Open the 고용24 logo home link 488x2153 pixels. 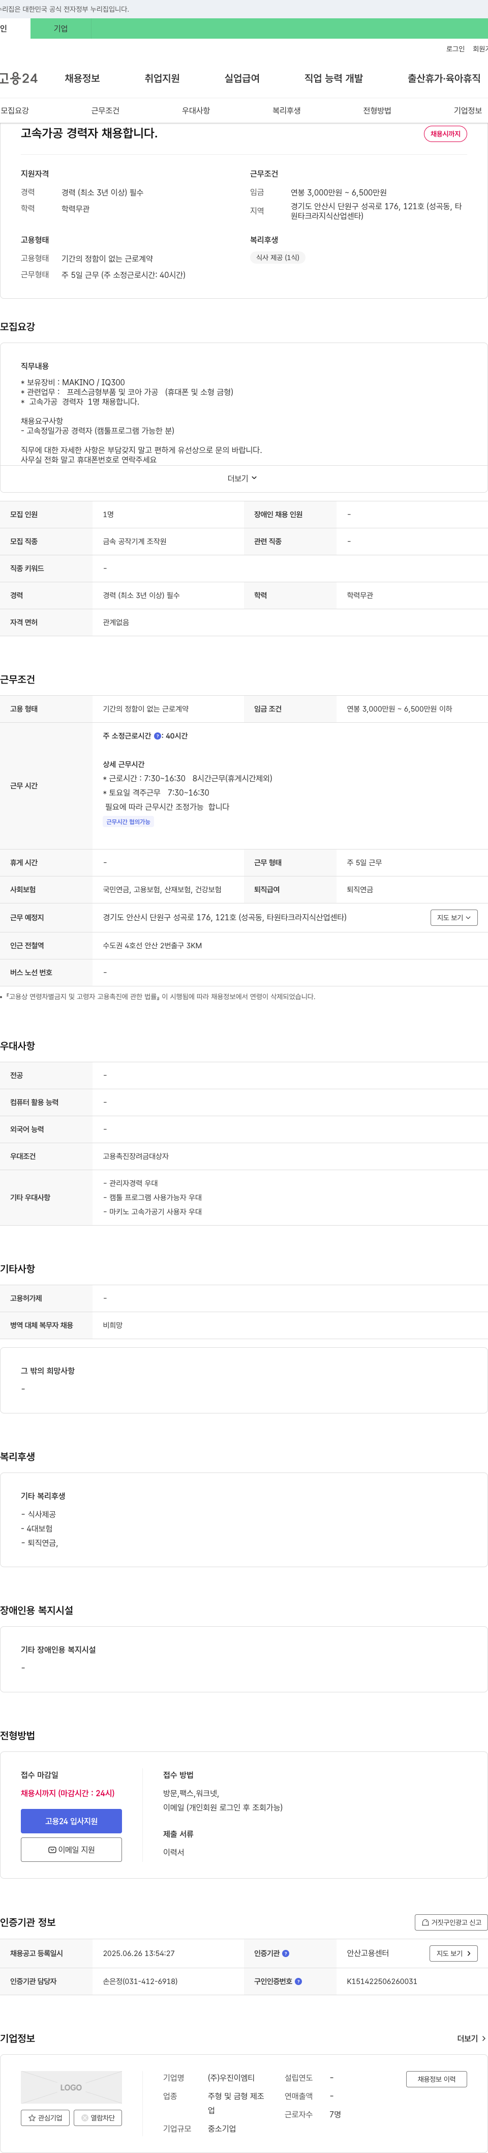point(18,78)
